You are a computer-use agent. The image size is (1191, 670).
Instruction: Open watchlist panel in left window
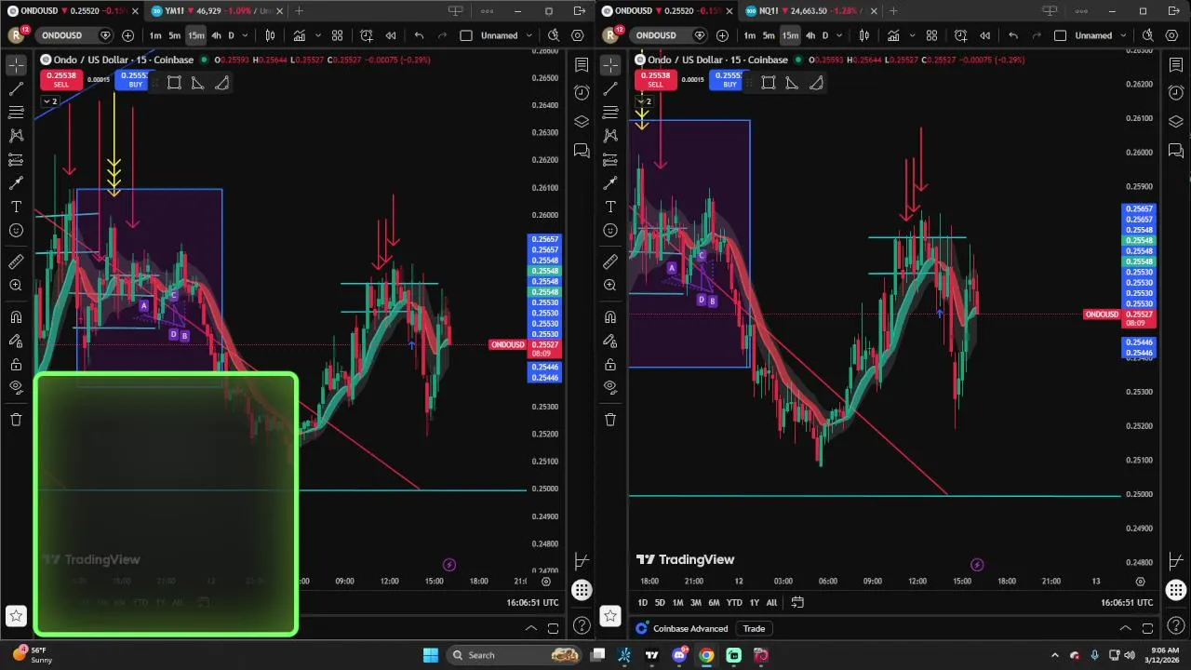pos(582,65)
